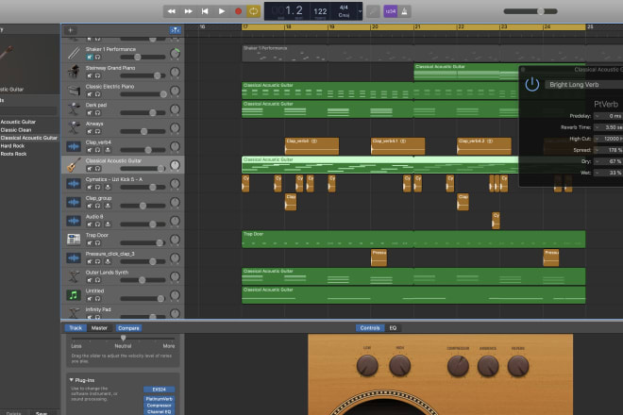The width and height of the screenshot is (623, 415).
Task: Toggle the Metronome button
Action: click(x=404, y=11)
